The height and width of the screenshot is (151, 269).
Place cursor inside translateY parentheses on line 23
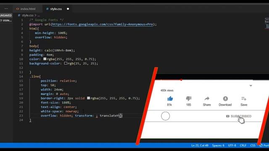click(x=121, y=116)
